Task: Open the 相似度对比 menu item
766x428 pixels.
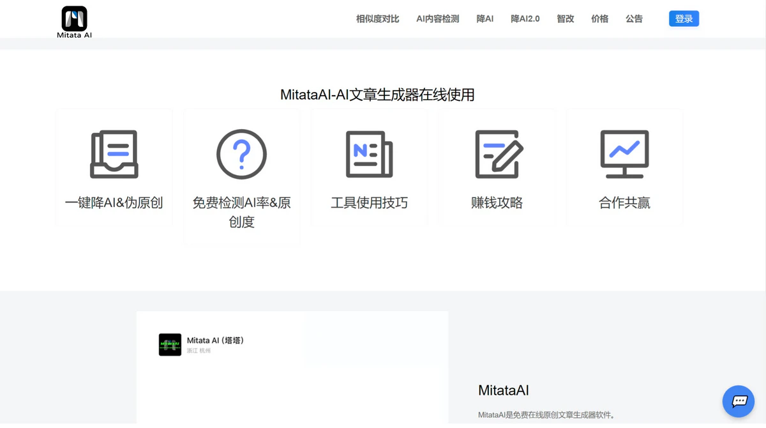Action: [x=377, y=19]
